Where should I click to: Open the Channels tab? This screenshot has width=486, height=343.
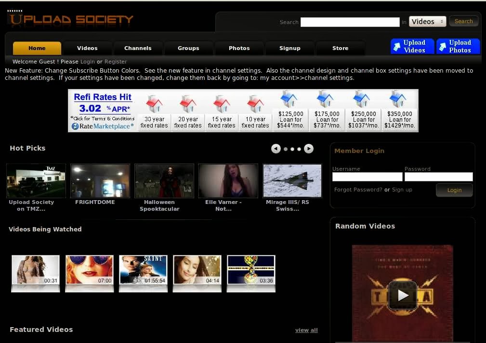[x=138, y=48]
